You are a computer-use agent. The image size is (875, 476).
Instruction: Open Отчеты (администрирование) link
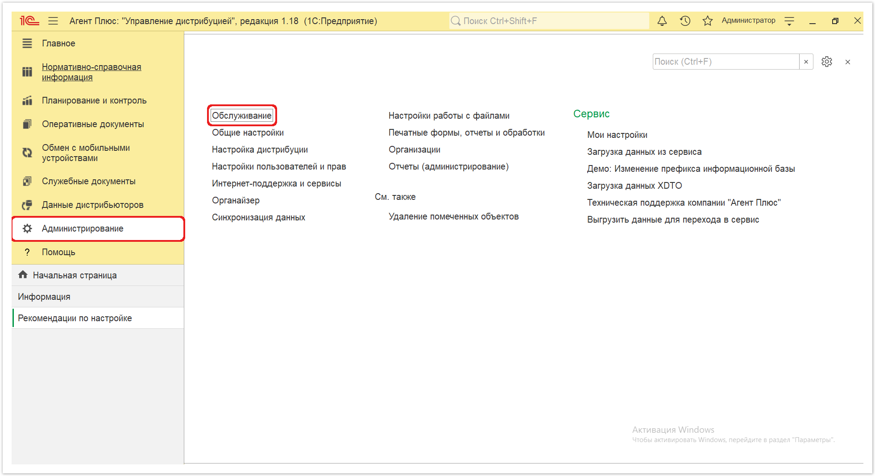(x=448, y=166)
